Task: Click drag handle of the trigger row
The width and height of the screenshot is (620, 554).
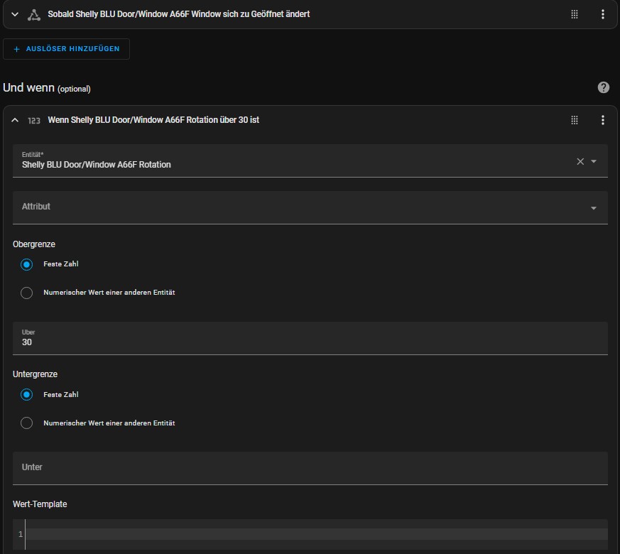Action: [575, 14]
